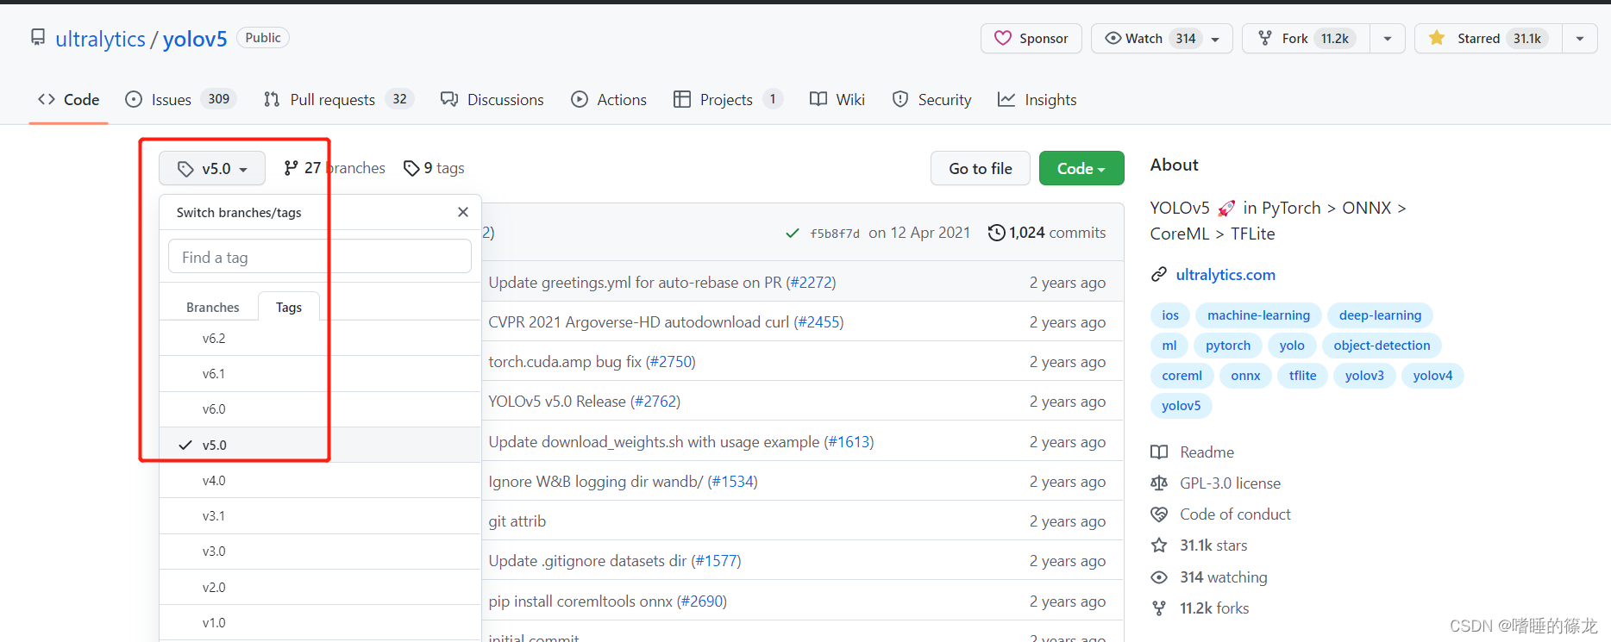Click the deep-learning topic tag
This screenshot has height=642, width=1611.
[1380, 315]
